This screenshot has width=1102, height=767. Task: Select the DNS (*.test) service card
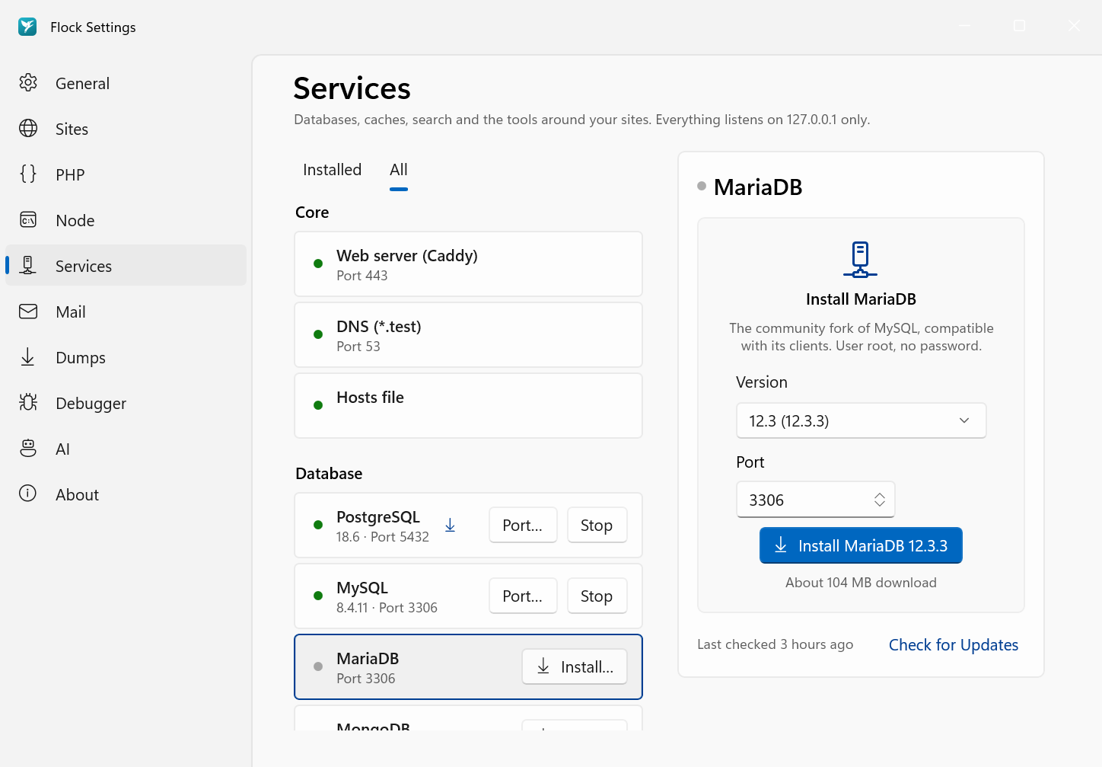point(468,335)
